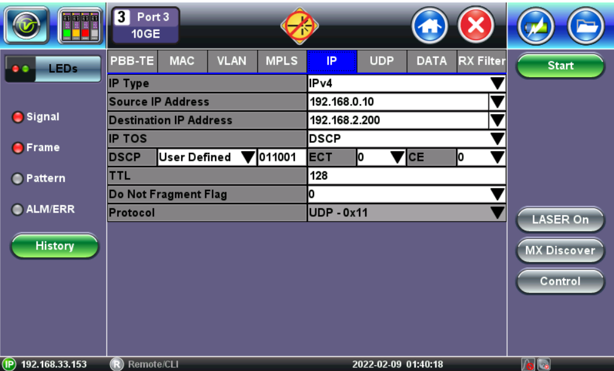Open the VeEX logo main menu

click(x=26, y=25)
